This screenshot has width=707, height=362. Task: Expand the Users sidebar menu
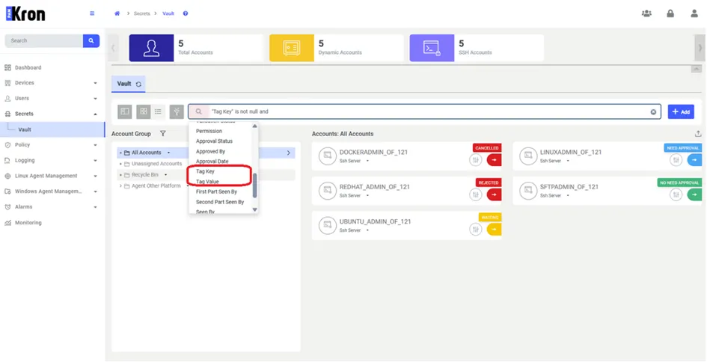(95, 98)
